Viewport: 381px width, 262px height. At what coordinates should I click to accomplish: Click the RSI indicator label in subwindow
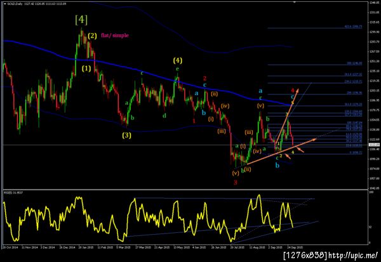13,193
